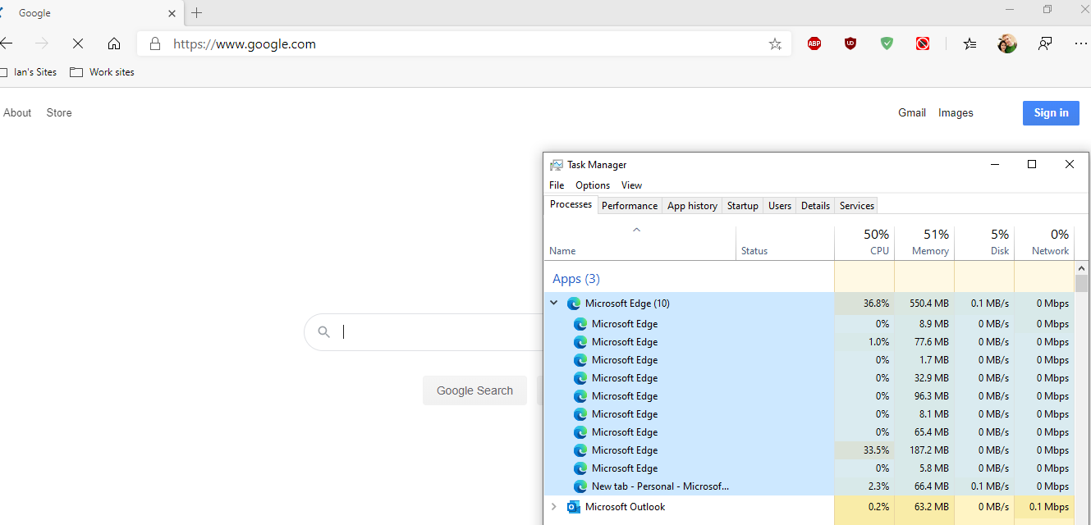Click the stop loading X button in Edge
1091x525 pixels.
(x=78, y=44)
